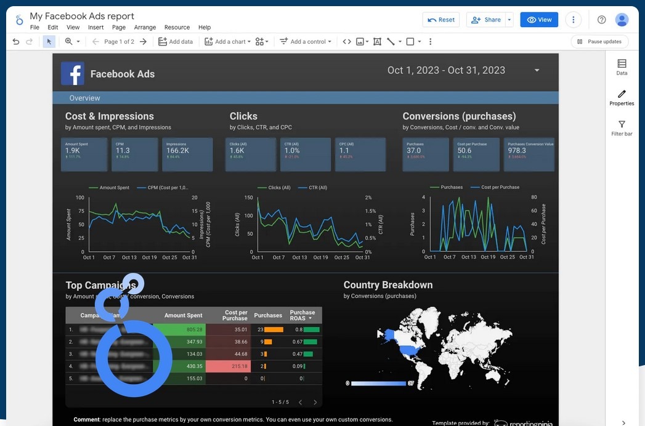Select the line drawing tool
645x426 pixels.
coord(391,41)
